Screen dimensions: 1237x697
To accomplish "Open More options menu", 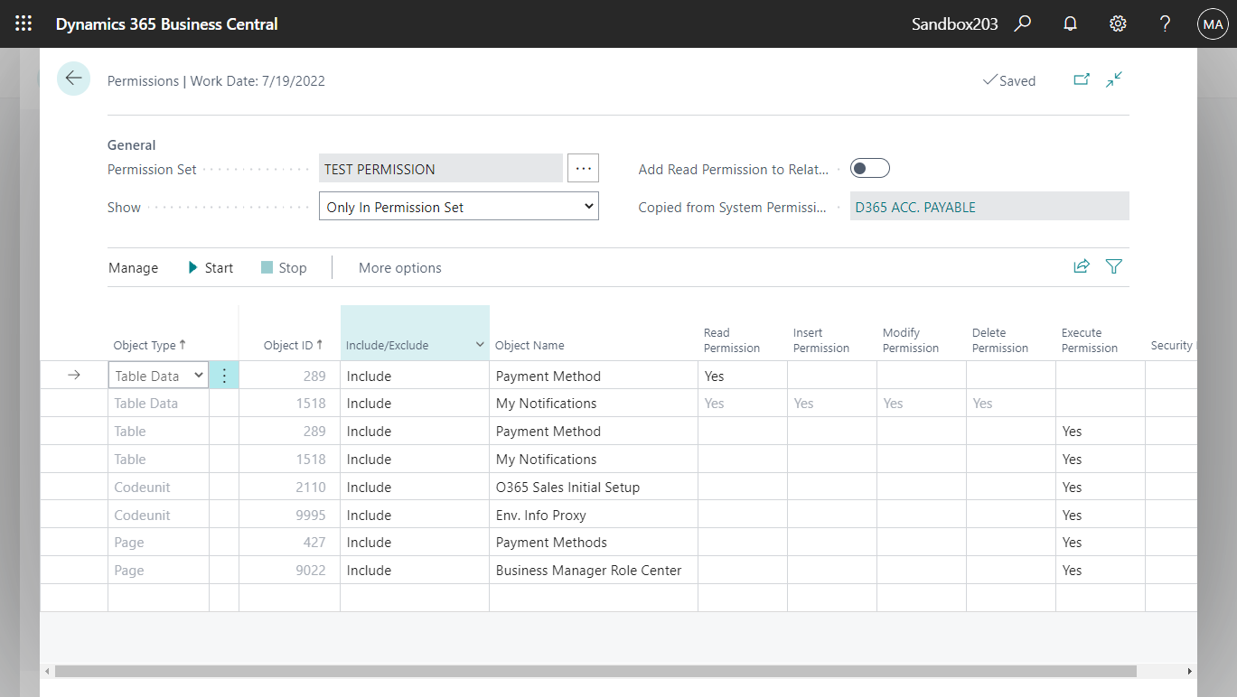I will [x=400, y=267].
